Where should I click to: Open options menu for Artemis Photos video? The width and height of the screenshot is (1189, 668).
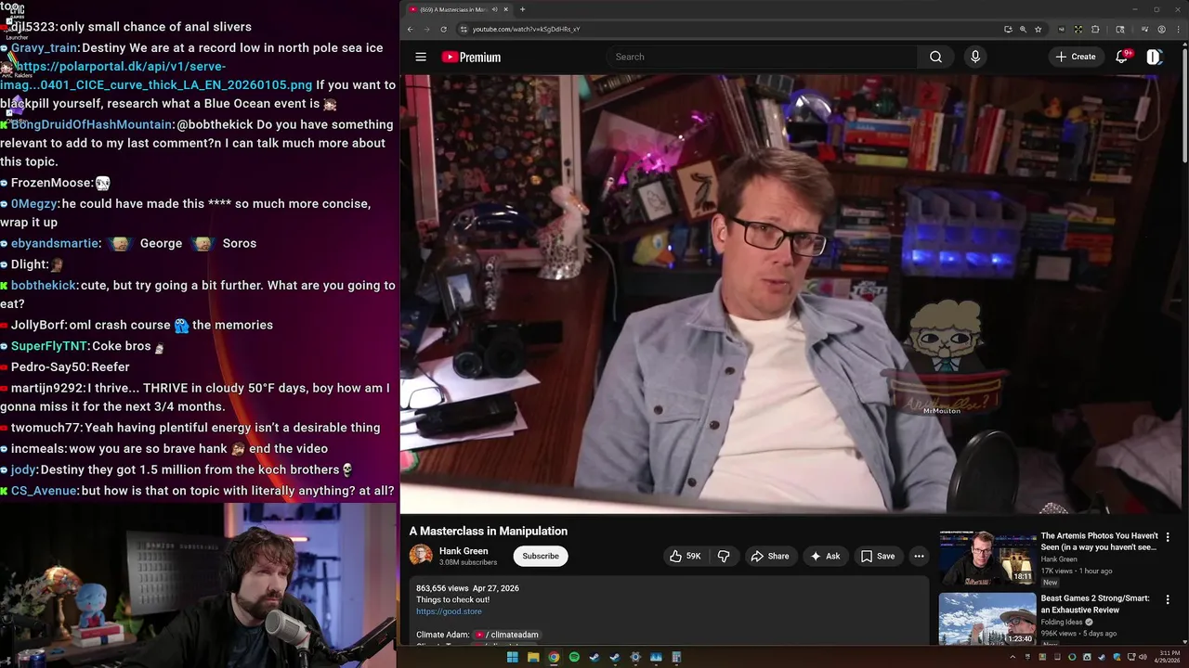(1168, 537)
